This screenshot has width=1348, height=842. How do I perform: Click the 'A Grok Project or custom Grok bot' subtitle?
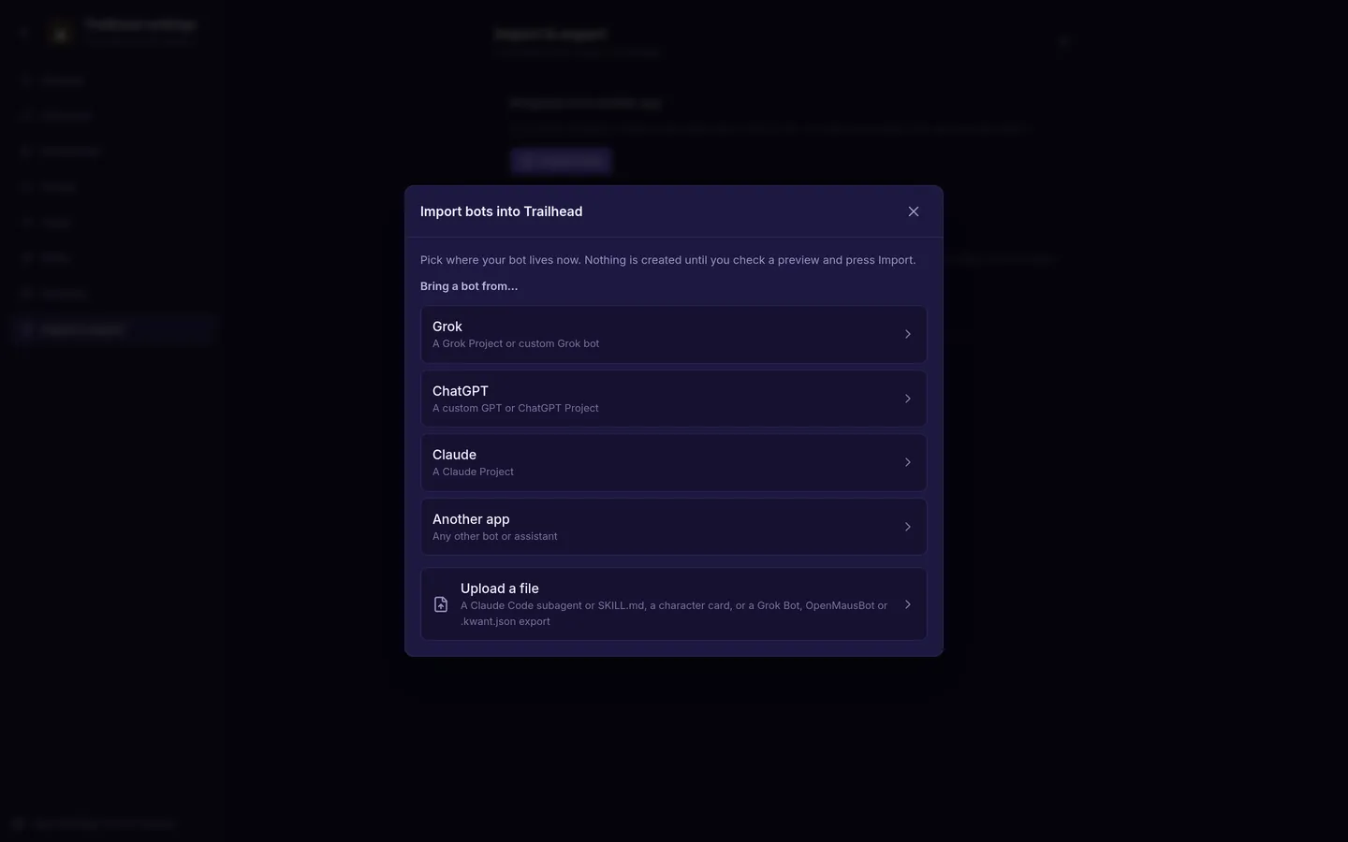click(x=516, y=343)
